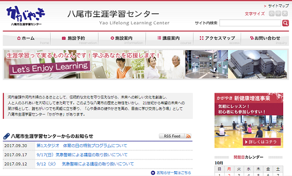This screenshot has width=292, height=176.
Task: Set text size to medium (中)
Action: (x=278, y=14)
